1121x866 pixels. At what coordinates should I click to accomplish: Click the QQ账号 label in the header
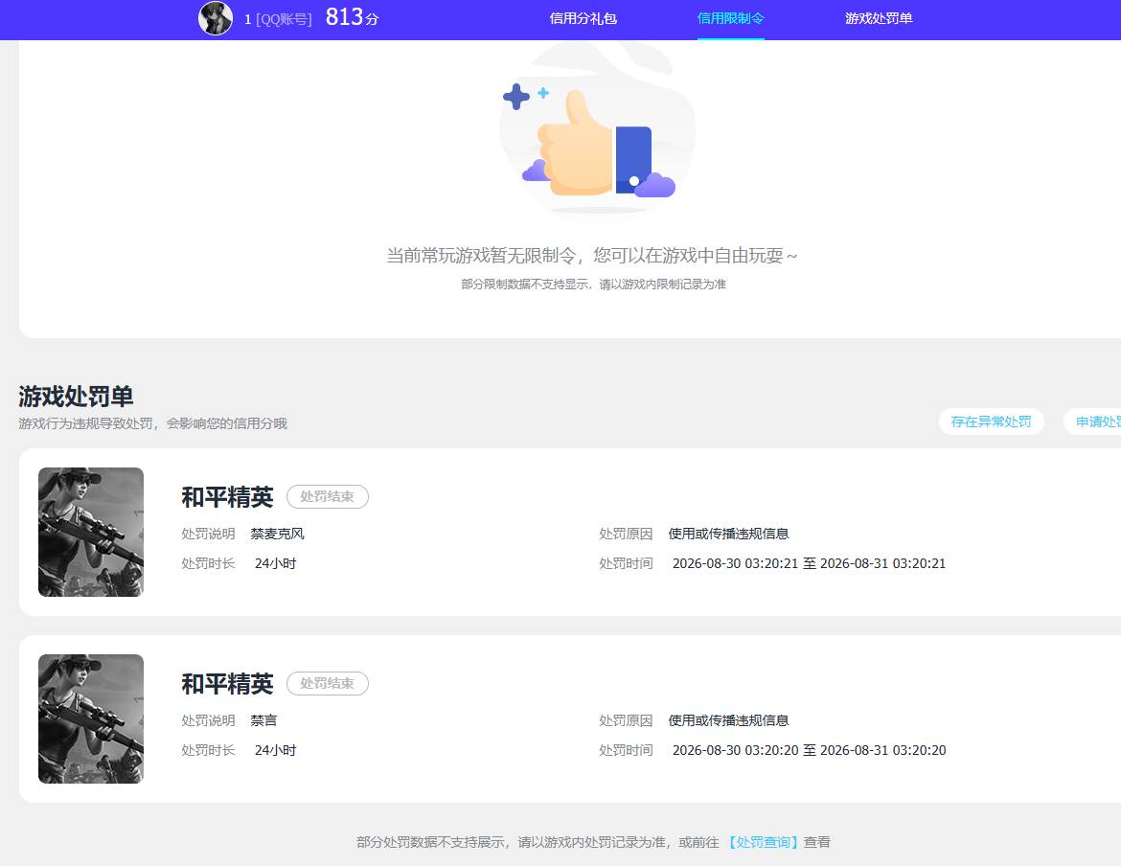pyautogui.click(x=284, y=19)
